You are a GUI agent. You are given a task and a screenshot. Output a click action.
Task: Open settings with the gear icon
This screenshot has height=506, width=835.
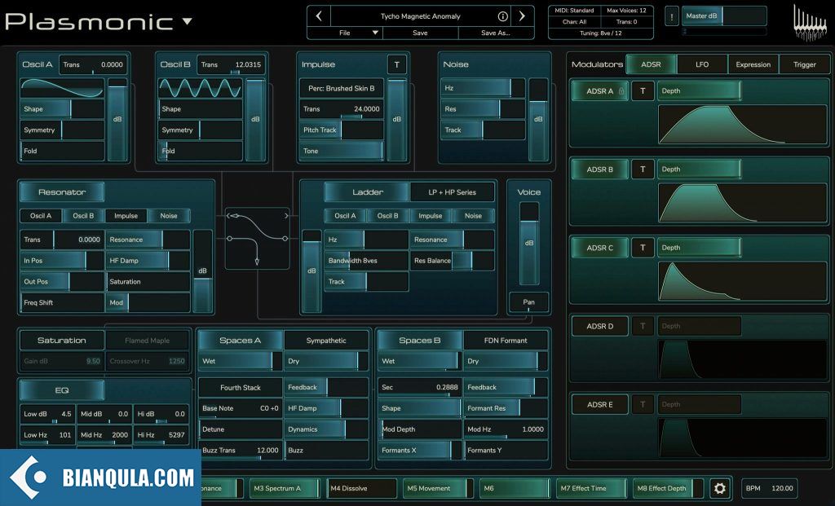(x=719, y=488)
